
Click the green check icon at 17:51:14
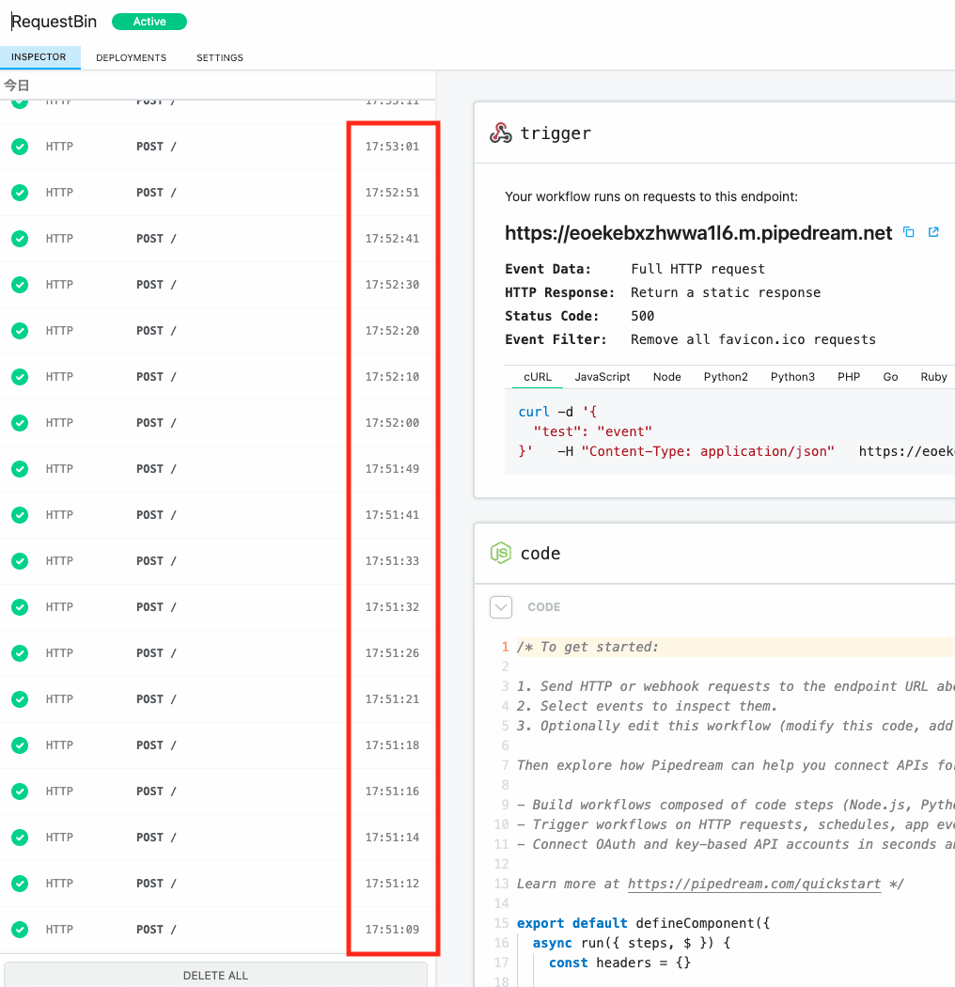[x=20, y=838]
